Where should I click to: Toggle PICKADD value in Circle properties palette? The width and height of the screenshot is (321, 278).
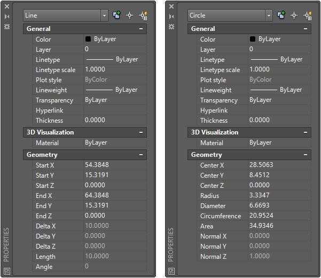[281, 15]
